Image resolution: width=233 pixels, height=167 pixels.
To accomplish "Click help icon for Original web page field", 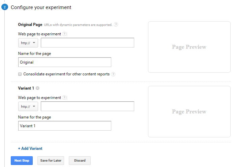I will pyautogui.click(x=64, y=34).
